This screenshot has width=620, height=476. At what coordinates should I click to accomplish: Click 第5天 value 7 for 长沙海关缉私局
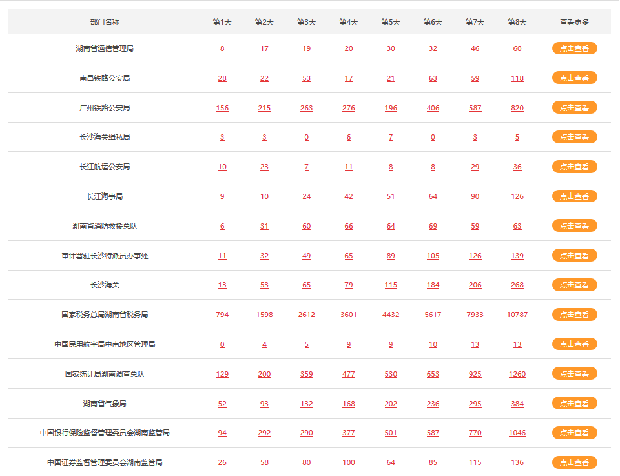point(391,137)
